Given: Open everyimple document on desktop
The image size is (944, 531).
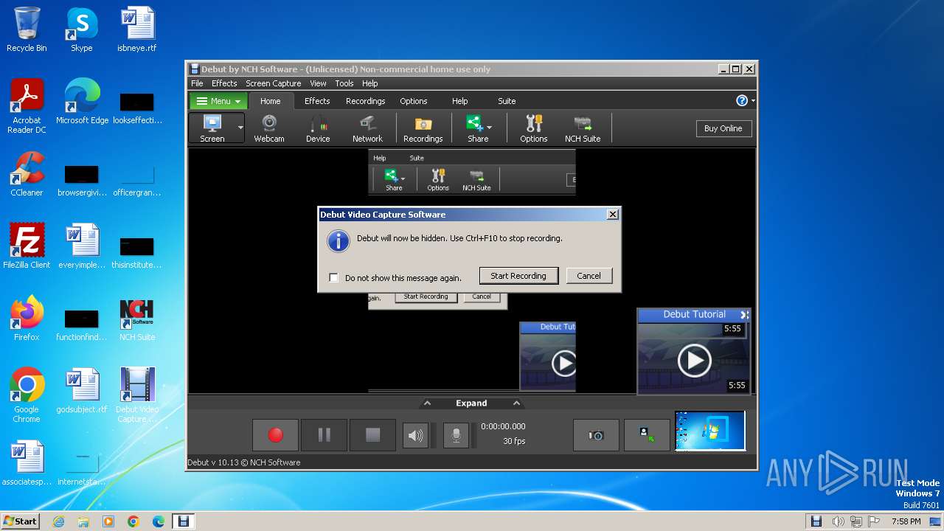Looking at the screenshot, I should [82, 246].
